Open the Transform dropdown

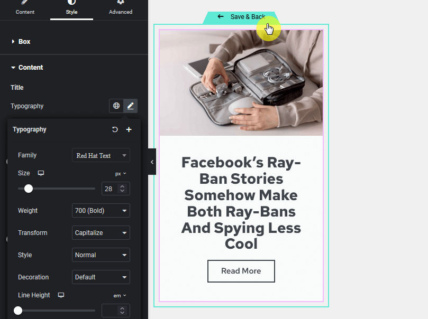click(x=101, y=232)
